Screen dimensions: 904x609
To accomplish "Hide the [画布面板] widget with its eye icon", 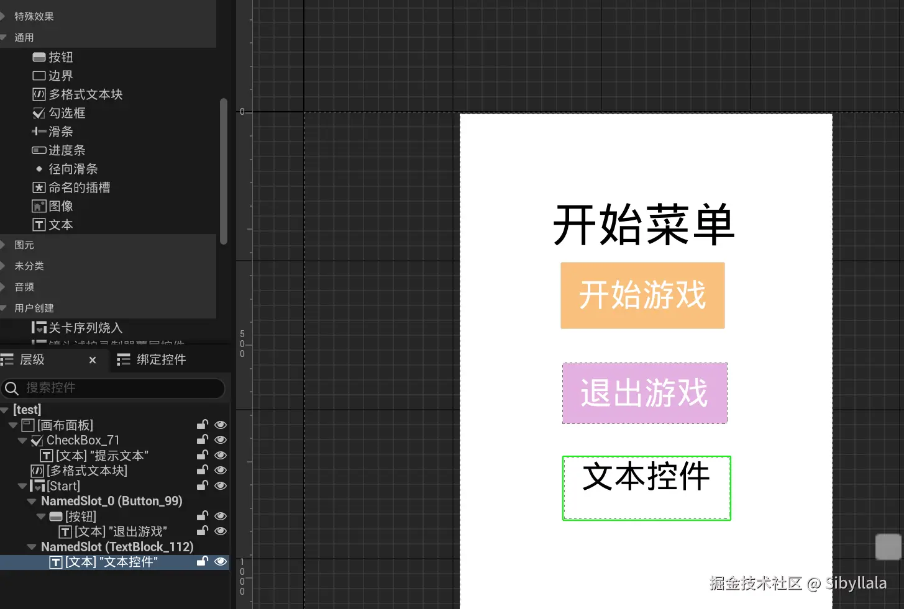I will (x=221, y=425).
